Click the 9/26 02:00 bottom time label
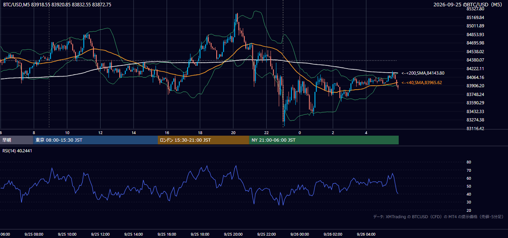Screen dimensions: 508x238 (x=333, y=234)
